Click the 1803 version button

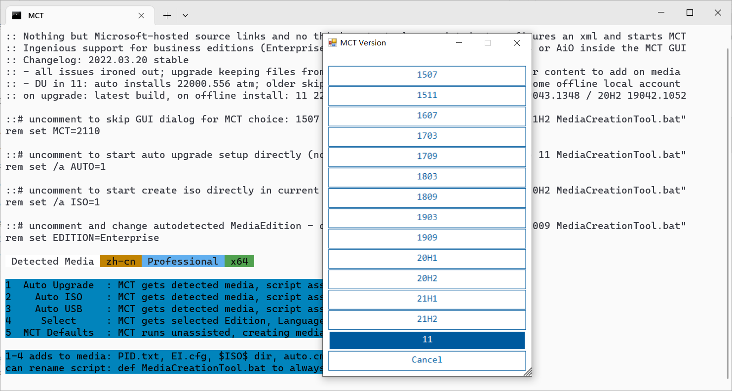pos(427,177)
